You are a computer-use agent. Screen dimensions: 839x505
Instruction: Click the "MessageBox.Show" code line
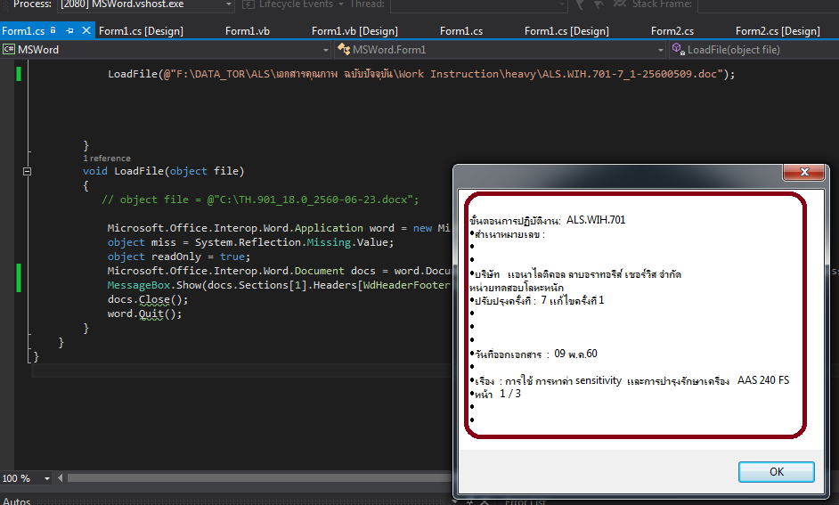coord(279,285)
